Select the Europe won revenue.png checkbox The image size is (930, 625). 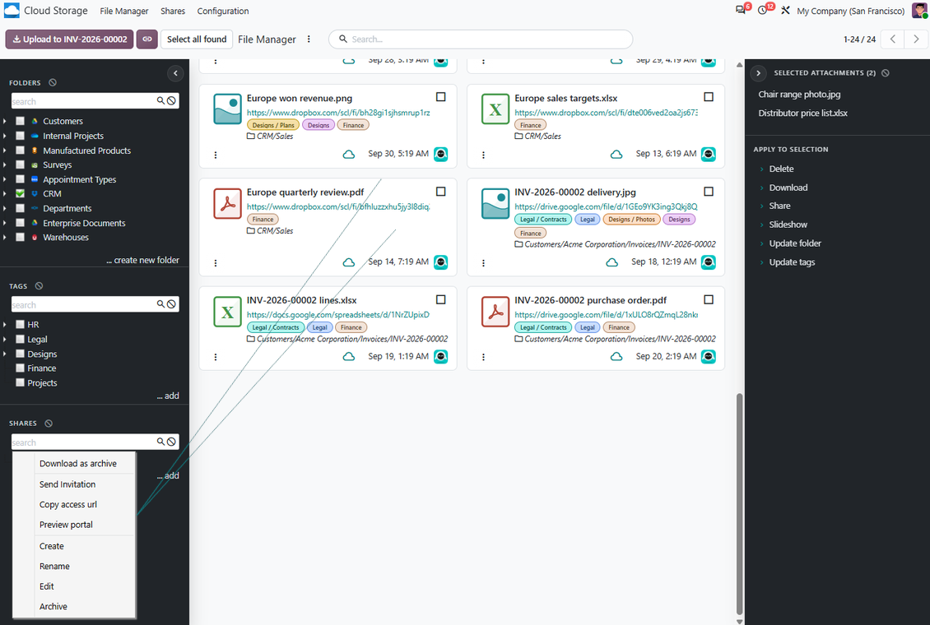pyautogui.click(x=440, y=96)
